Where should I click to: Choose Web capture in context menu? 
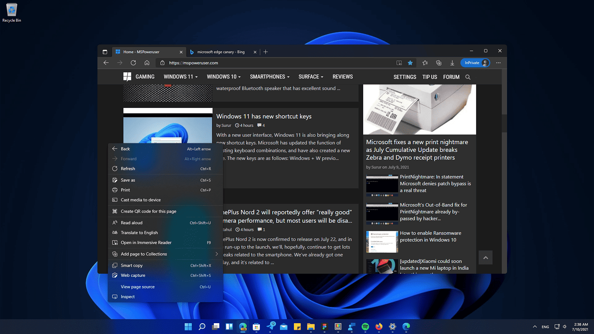click(166, 275)
